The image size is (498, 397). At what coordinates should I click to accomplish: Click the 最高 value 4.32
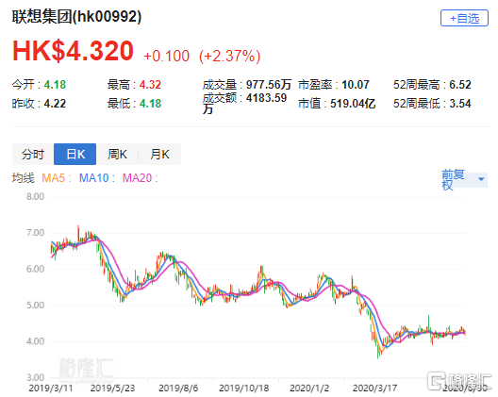click(x=150, y=85)
